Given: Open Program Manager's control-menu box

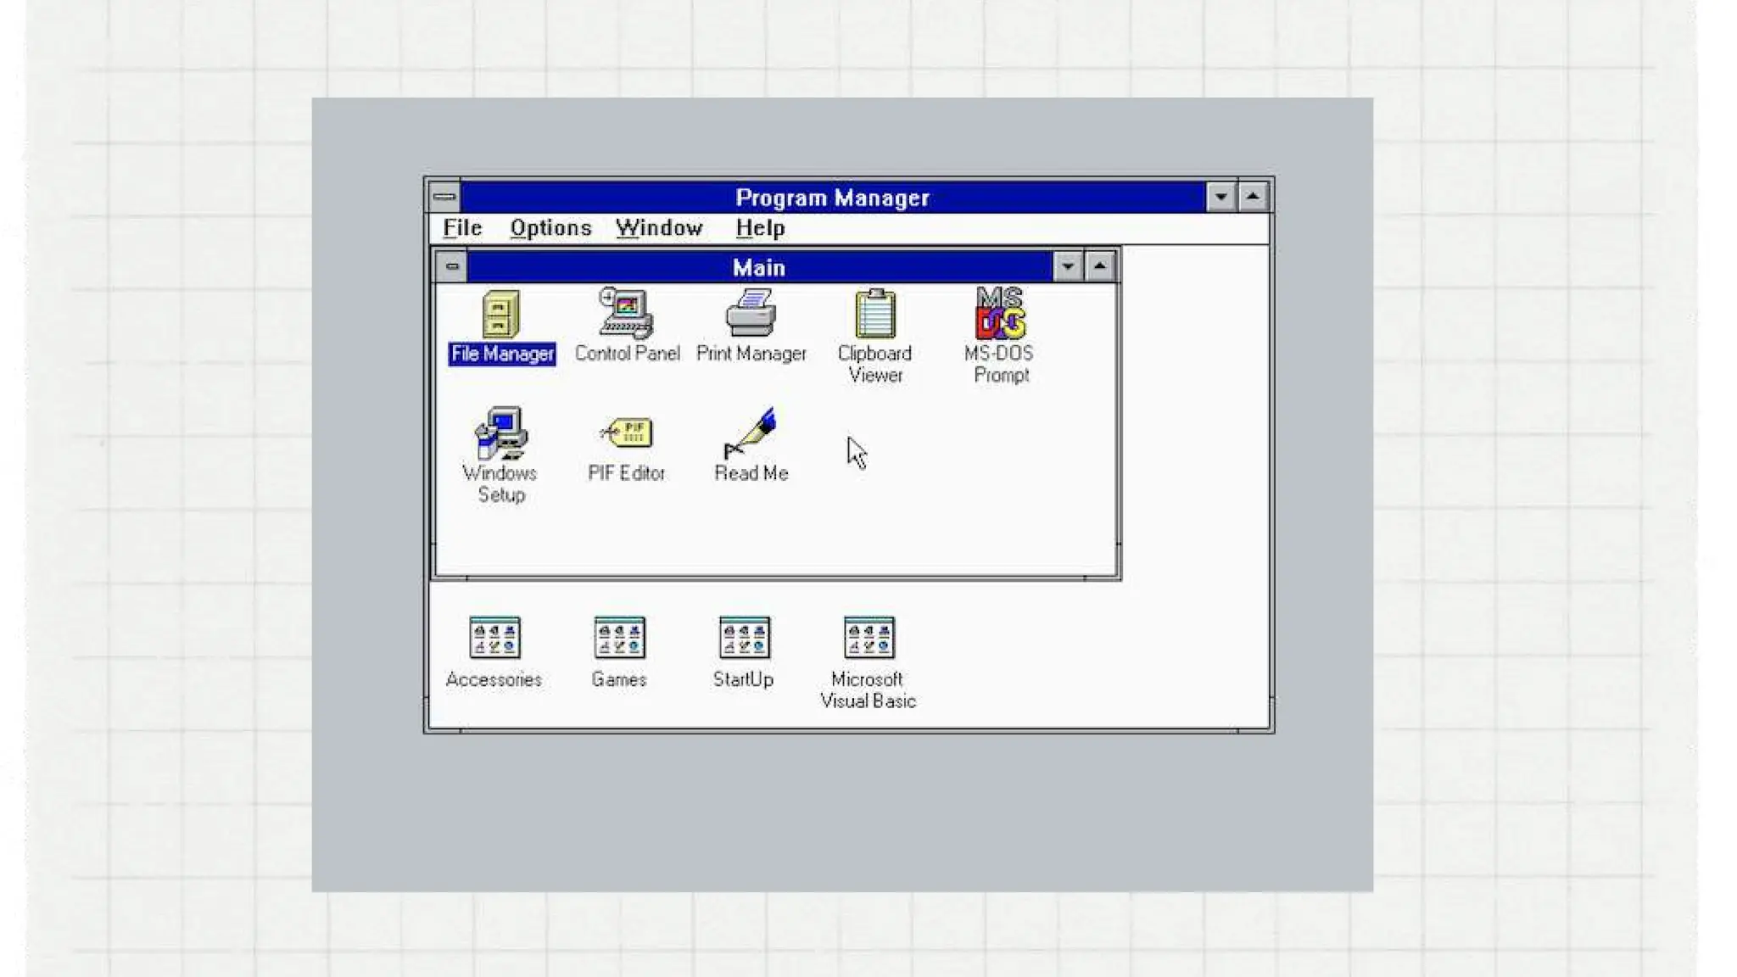Looking at the screenshot, I should point(444,197).
